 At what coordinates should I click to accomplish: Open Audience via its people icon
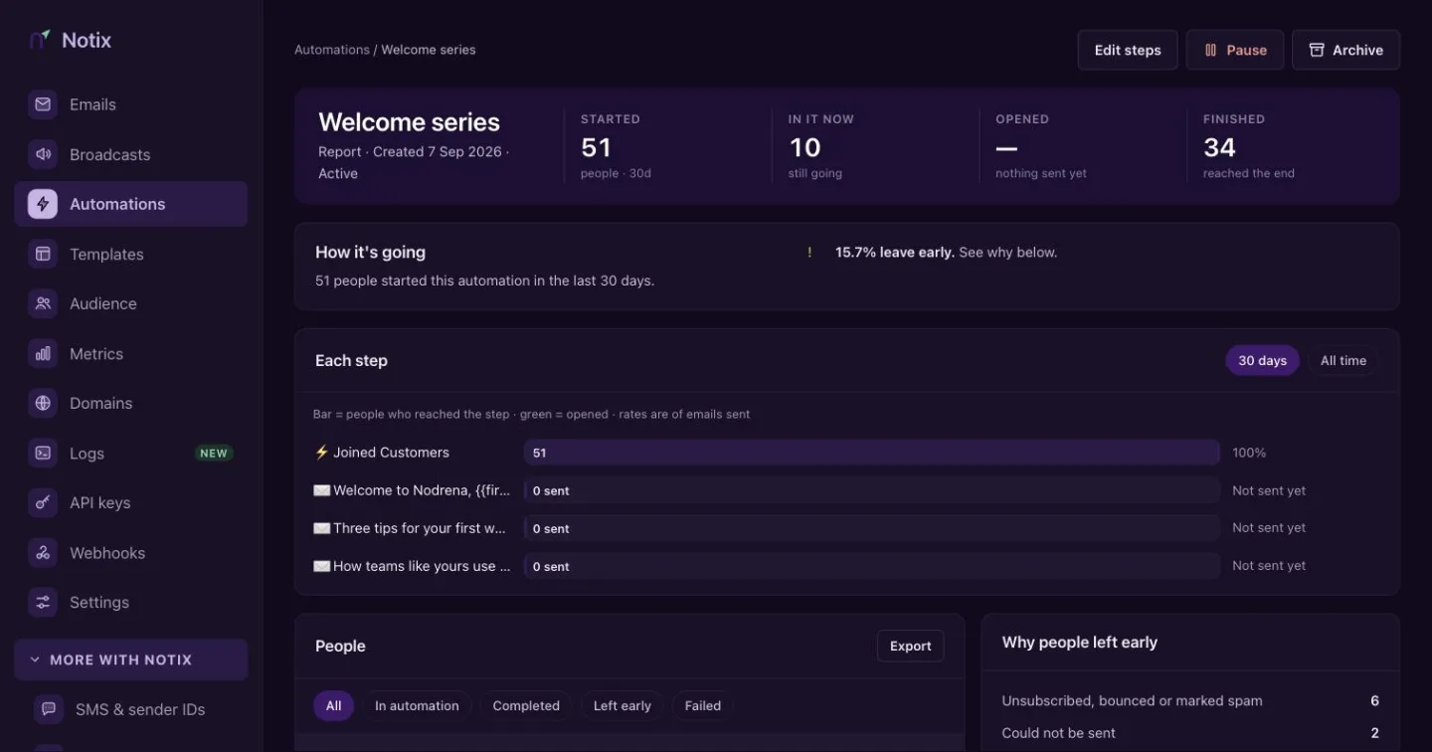(x=43, y=303)
